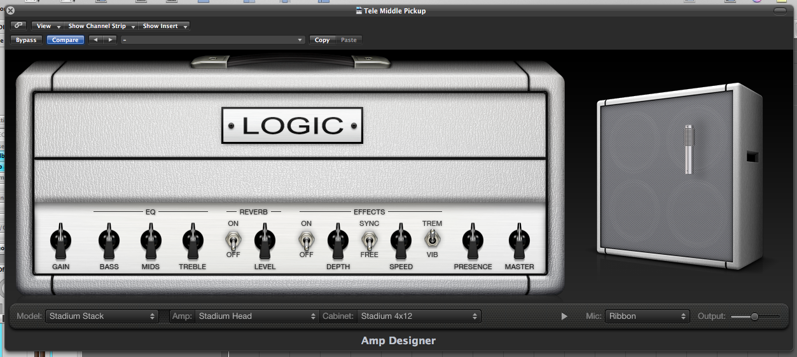Screen dimensions: 797x357
Task: Open the Show Insert menu
Action: (x=164, y=26)
